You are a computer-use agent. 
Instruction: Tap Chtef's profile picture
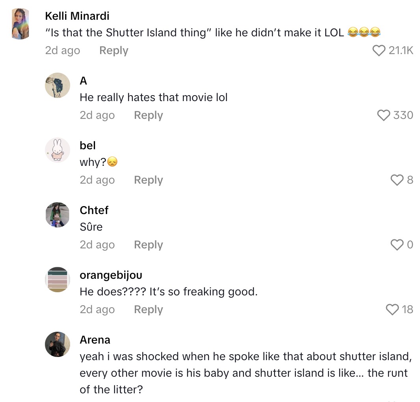pyautogui.click(x=58, y=214)
